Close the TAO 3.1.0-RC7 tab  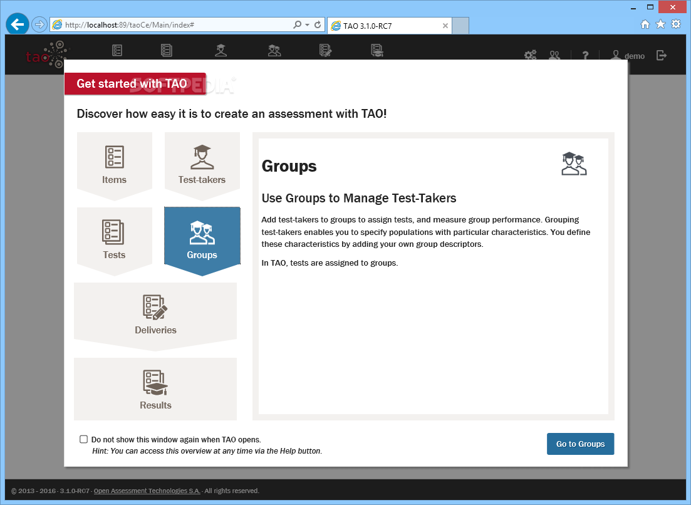click(x=445, y=26)
